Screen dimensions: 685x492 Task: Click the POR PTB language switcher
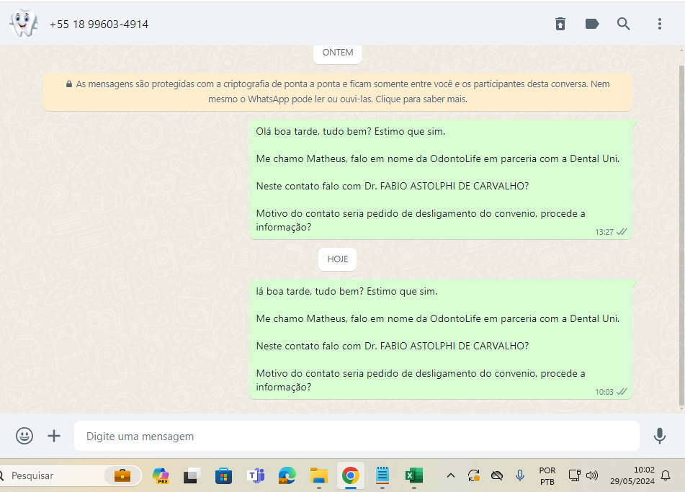547,475
